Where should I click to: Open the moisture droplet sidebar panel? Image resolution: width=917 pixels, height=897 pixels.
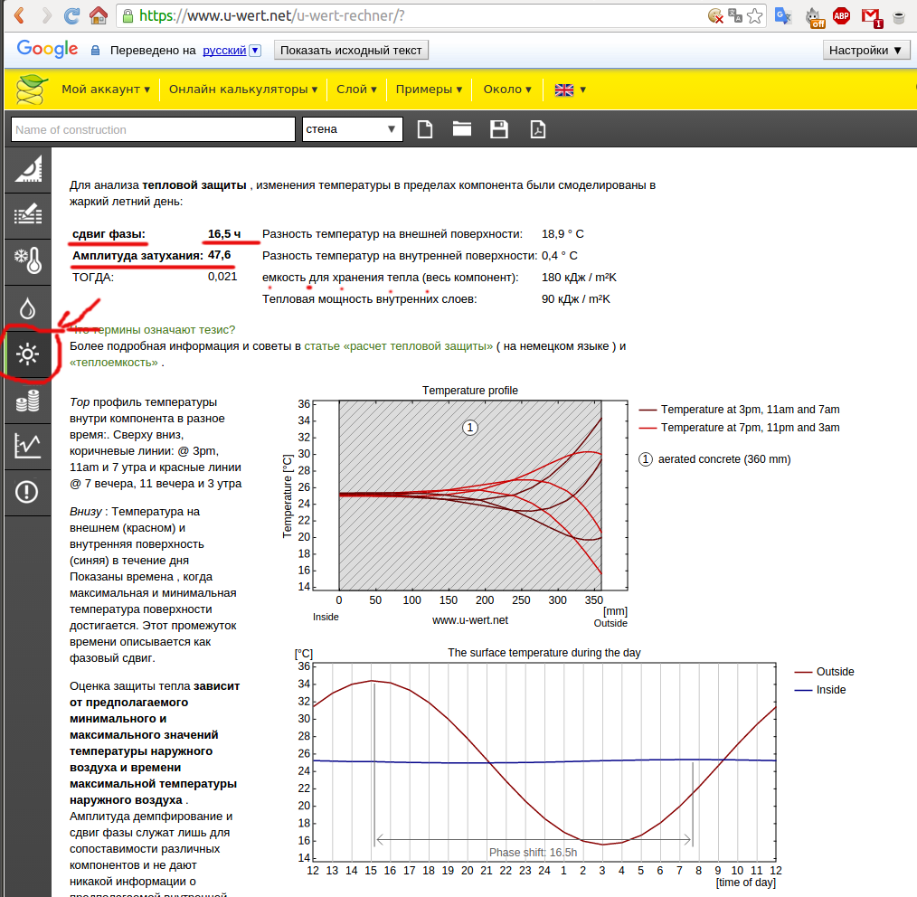click(27, 307)
